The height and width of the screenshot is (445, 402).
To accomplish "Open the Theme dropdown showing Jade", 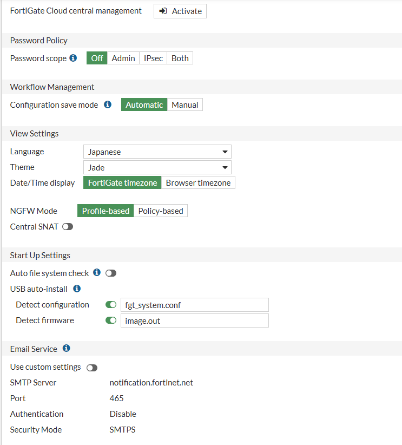I will (x=157, y=167).
